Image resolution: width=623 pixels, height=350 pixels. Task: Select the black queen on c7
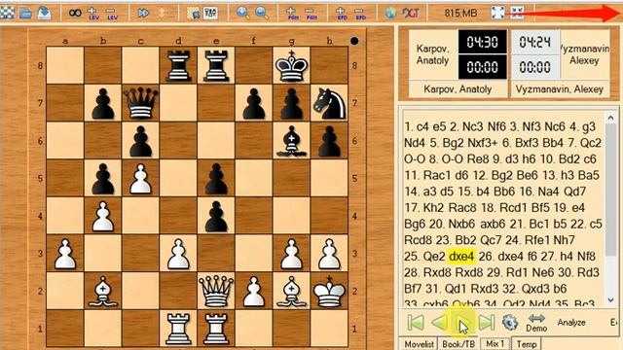click(140, 103)
